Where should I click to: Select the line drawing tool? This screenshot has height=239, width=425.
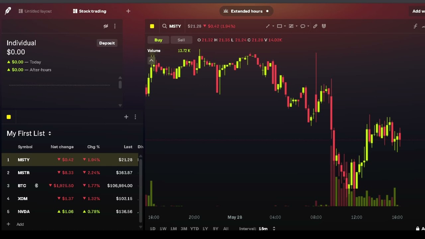(268, 26)
